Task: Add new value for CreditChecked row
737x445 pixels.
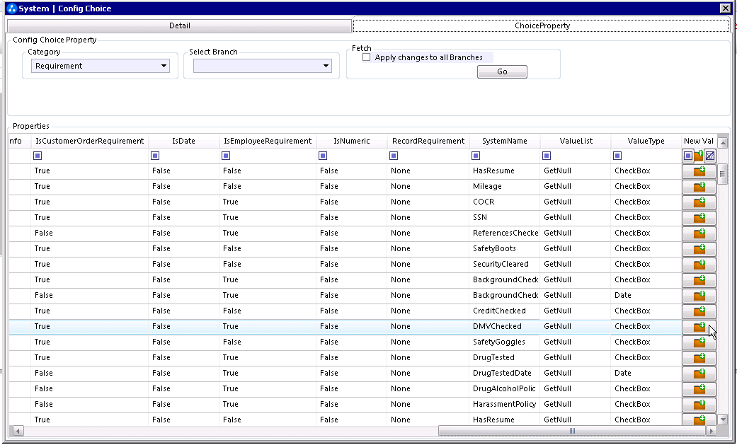Action: coord(699,311)
